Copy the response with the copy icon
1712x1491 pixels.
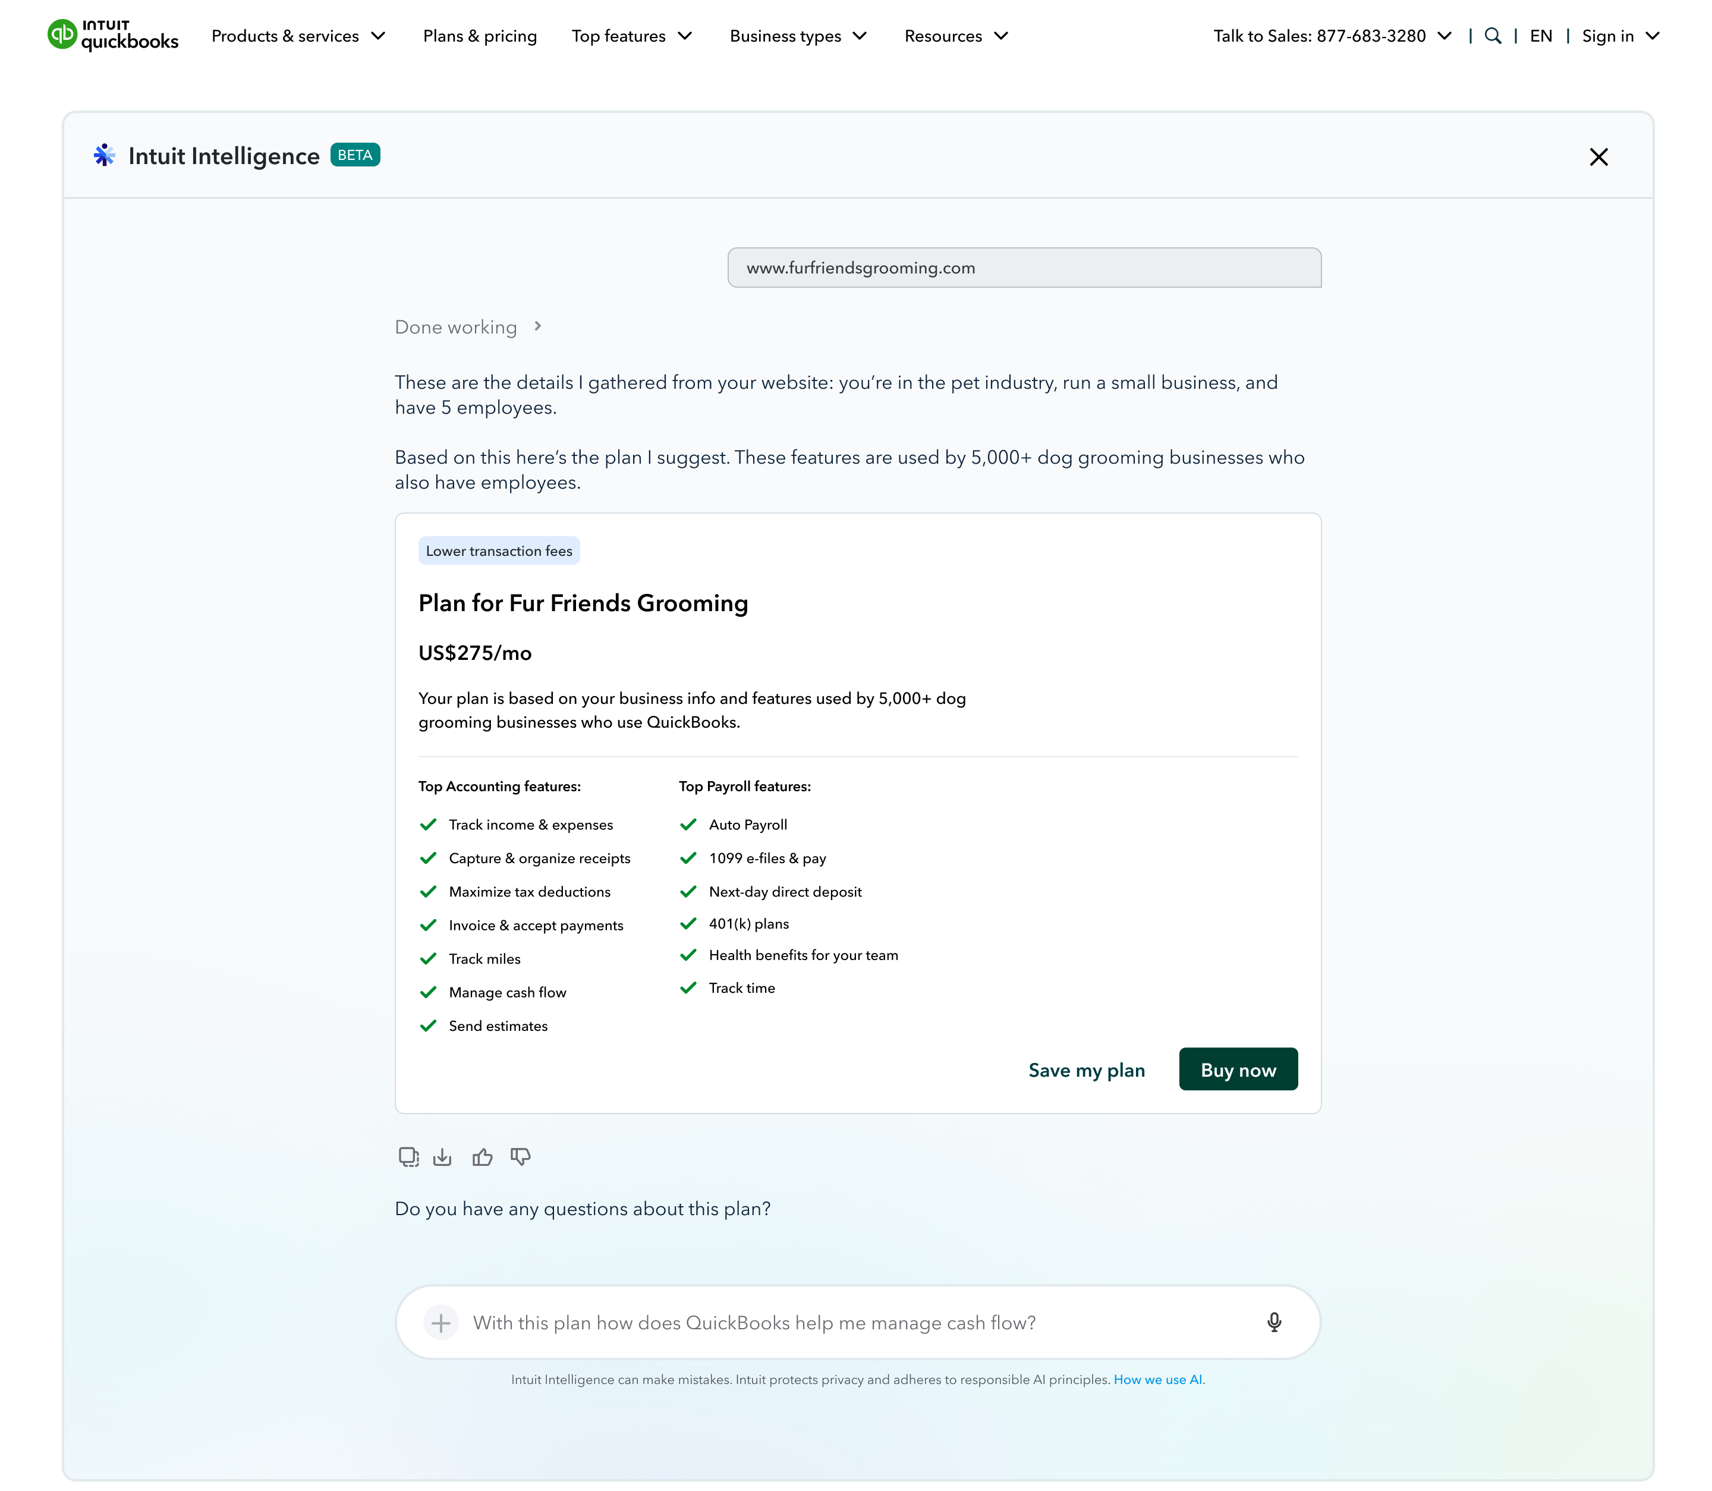coord(408,1156)
